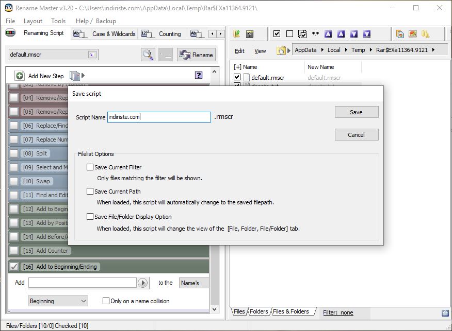
Task: Click the round arrow button beside Add field
Action: [x=143, y=283]
